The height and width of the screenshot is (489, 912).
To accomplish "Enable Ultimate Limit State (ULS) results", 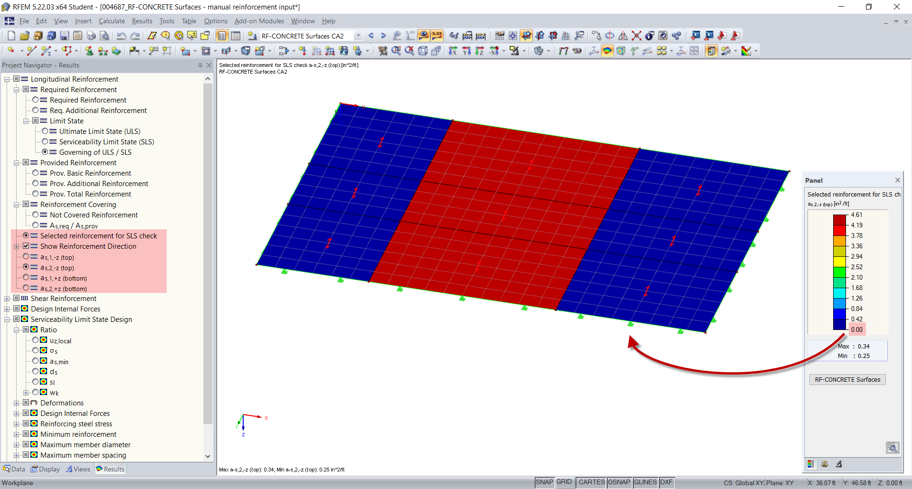I will point(46,131).
